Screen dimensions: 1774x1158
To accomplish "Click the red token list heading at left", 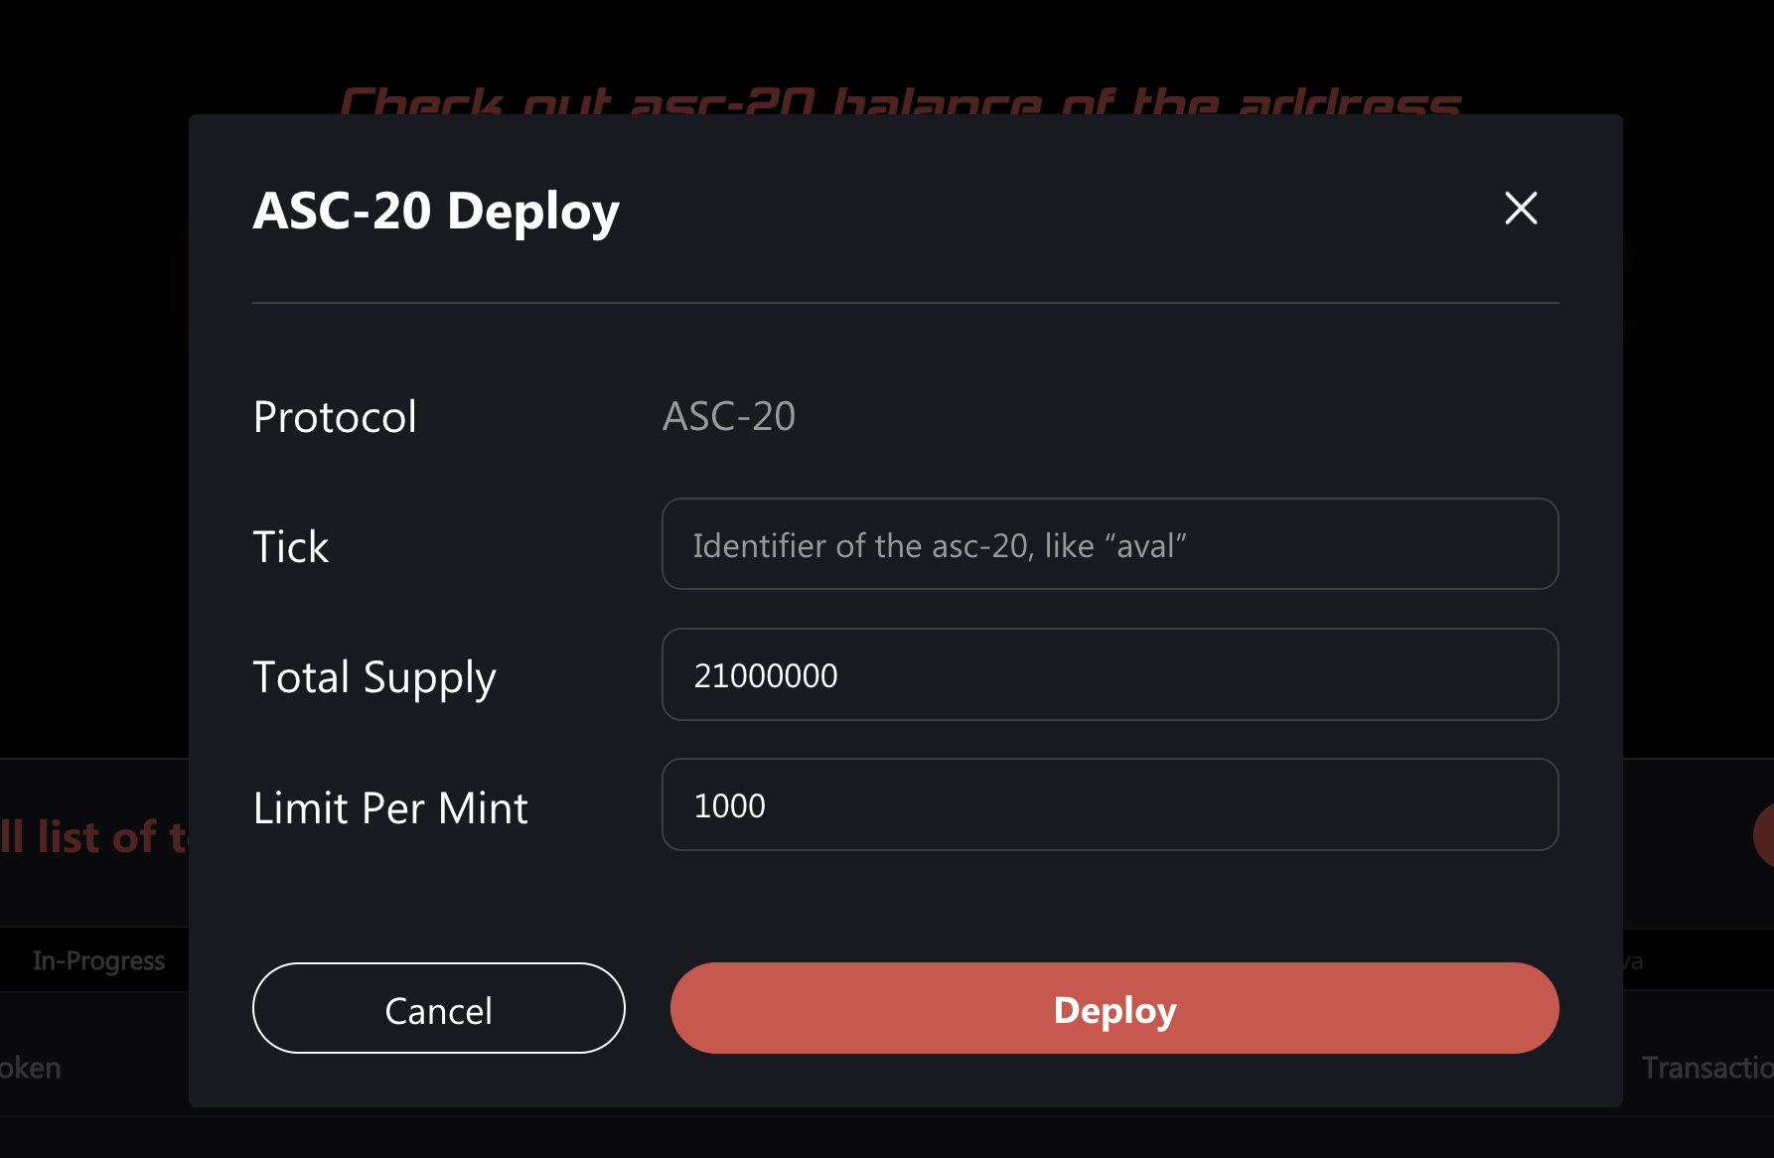I will point(94,836).
